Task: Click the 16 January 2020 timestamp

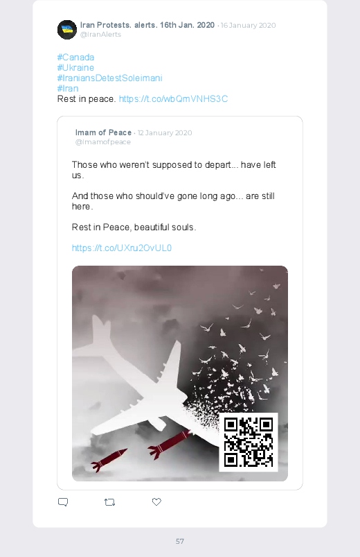Action: point(248,25)
